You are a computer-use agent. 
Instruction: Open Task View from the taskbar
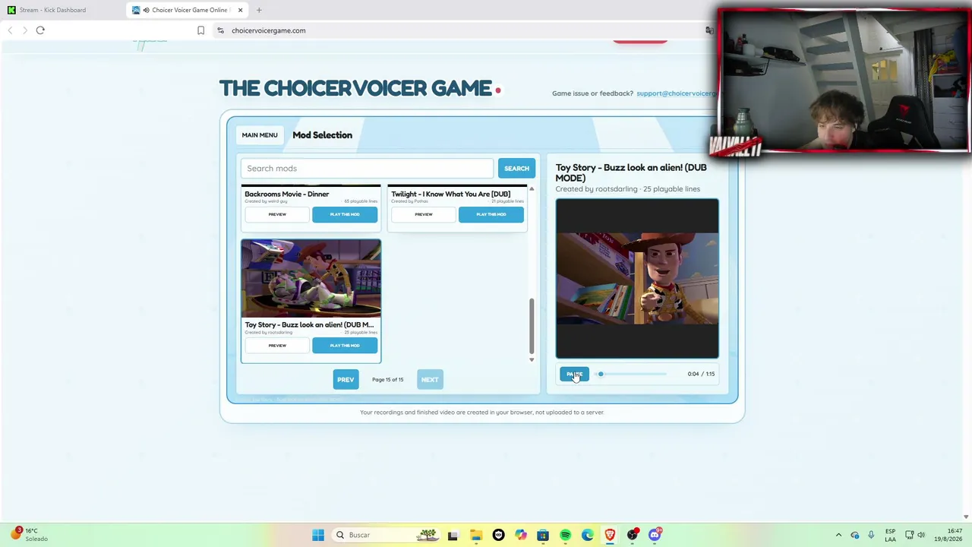tap(453, 535)
